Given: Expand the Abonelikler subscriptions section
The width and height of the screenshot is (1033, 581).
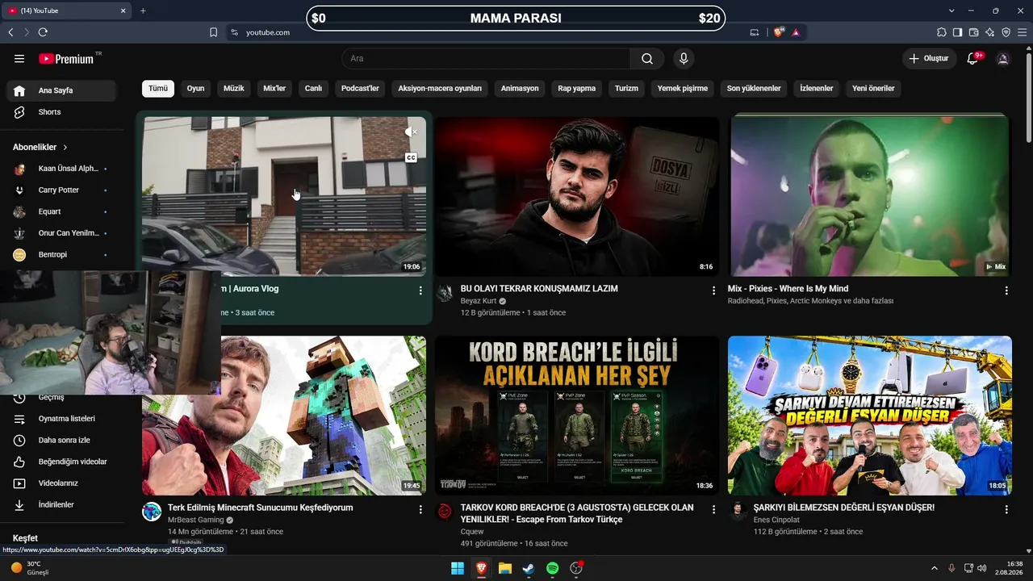Looking at the screenshot, I should pos(40,148).
